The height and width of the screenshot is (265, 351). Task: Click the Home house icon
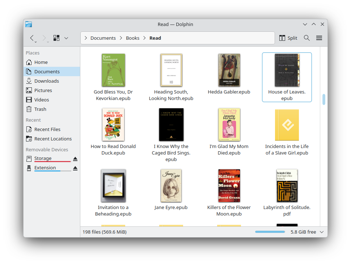[29, 62]
